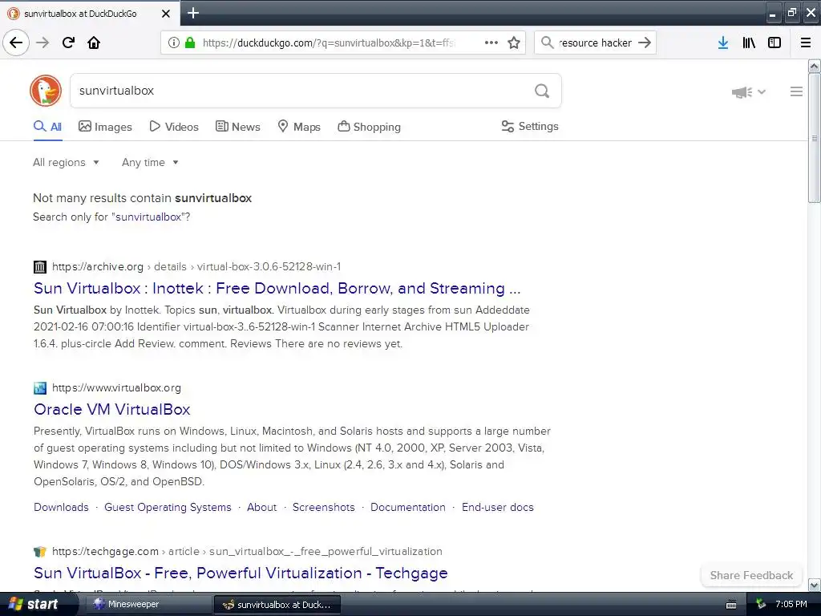Viewport: 821px width, 616px height.
Task: Switch to the Maps tab
Action: (299, 127)
